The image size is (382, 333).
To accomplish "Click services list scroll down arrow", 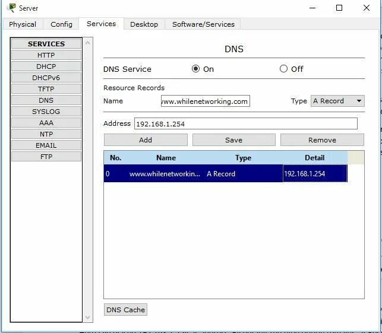I will tap(88, 318).
